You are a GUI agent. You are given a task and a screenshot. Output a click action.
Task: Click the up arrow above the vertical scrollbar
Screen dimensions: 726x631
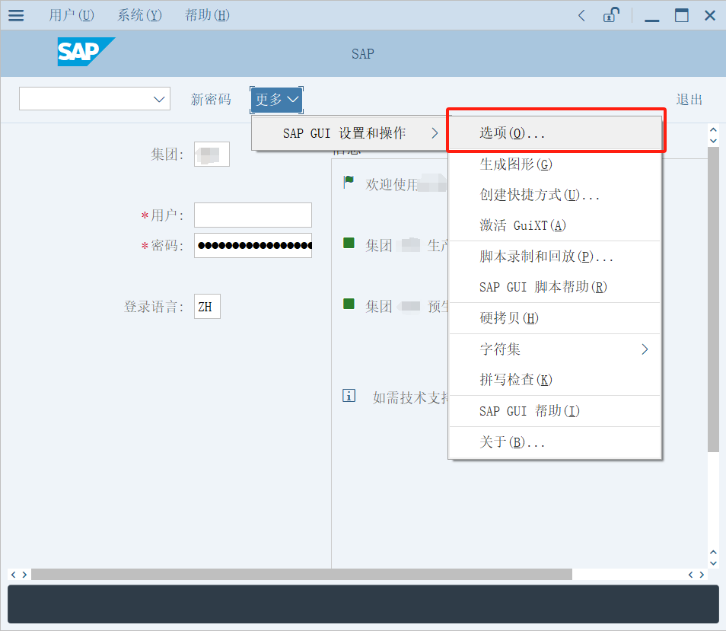point(713,129)
